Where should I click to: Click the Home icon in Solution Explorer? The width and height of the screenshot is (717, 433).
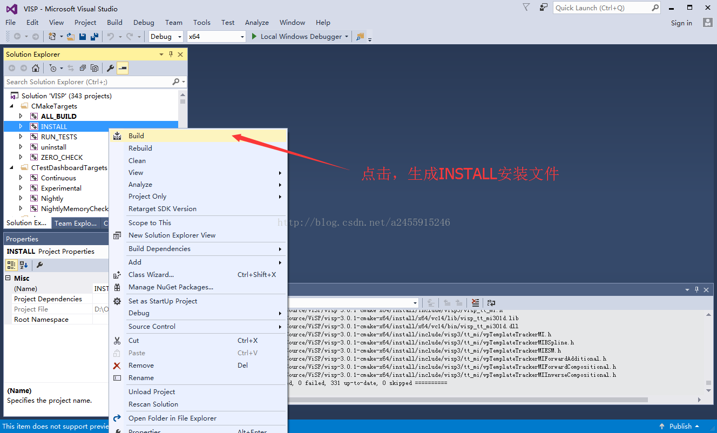[36, 68]
